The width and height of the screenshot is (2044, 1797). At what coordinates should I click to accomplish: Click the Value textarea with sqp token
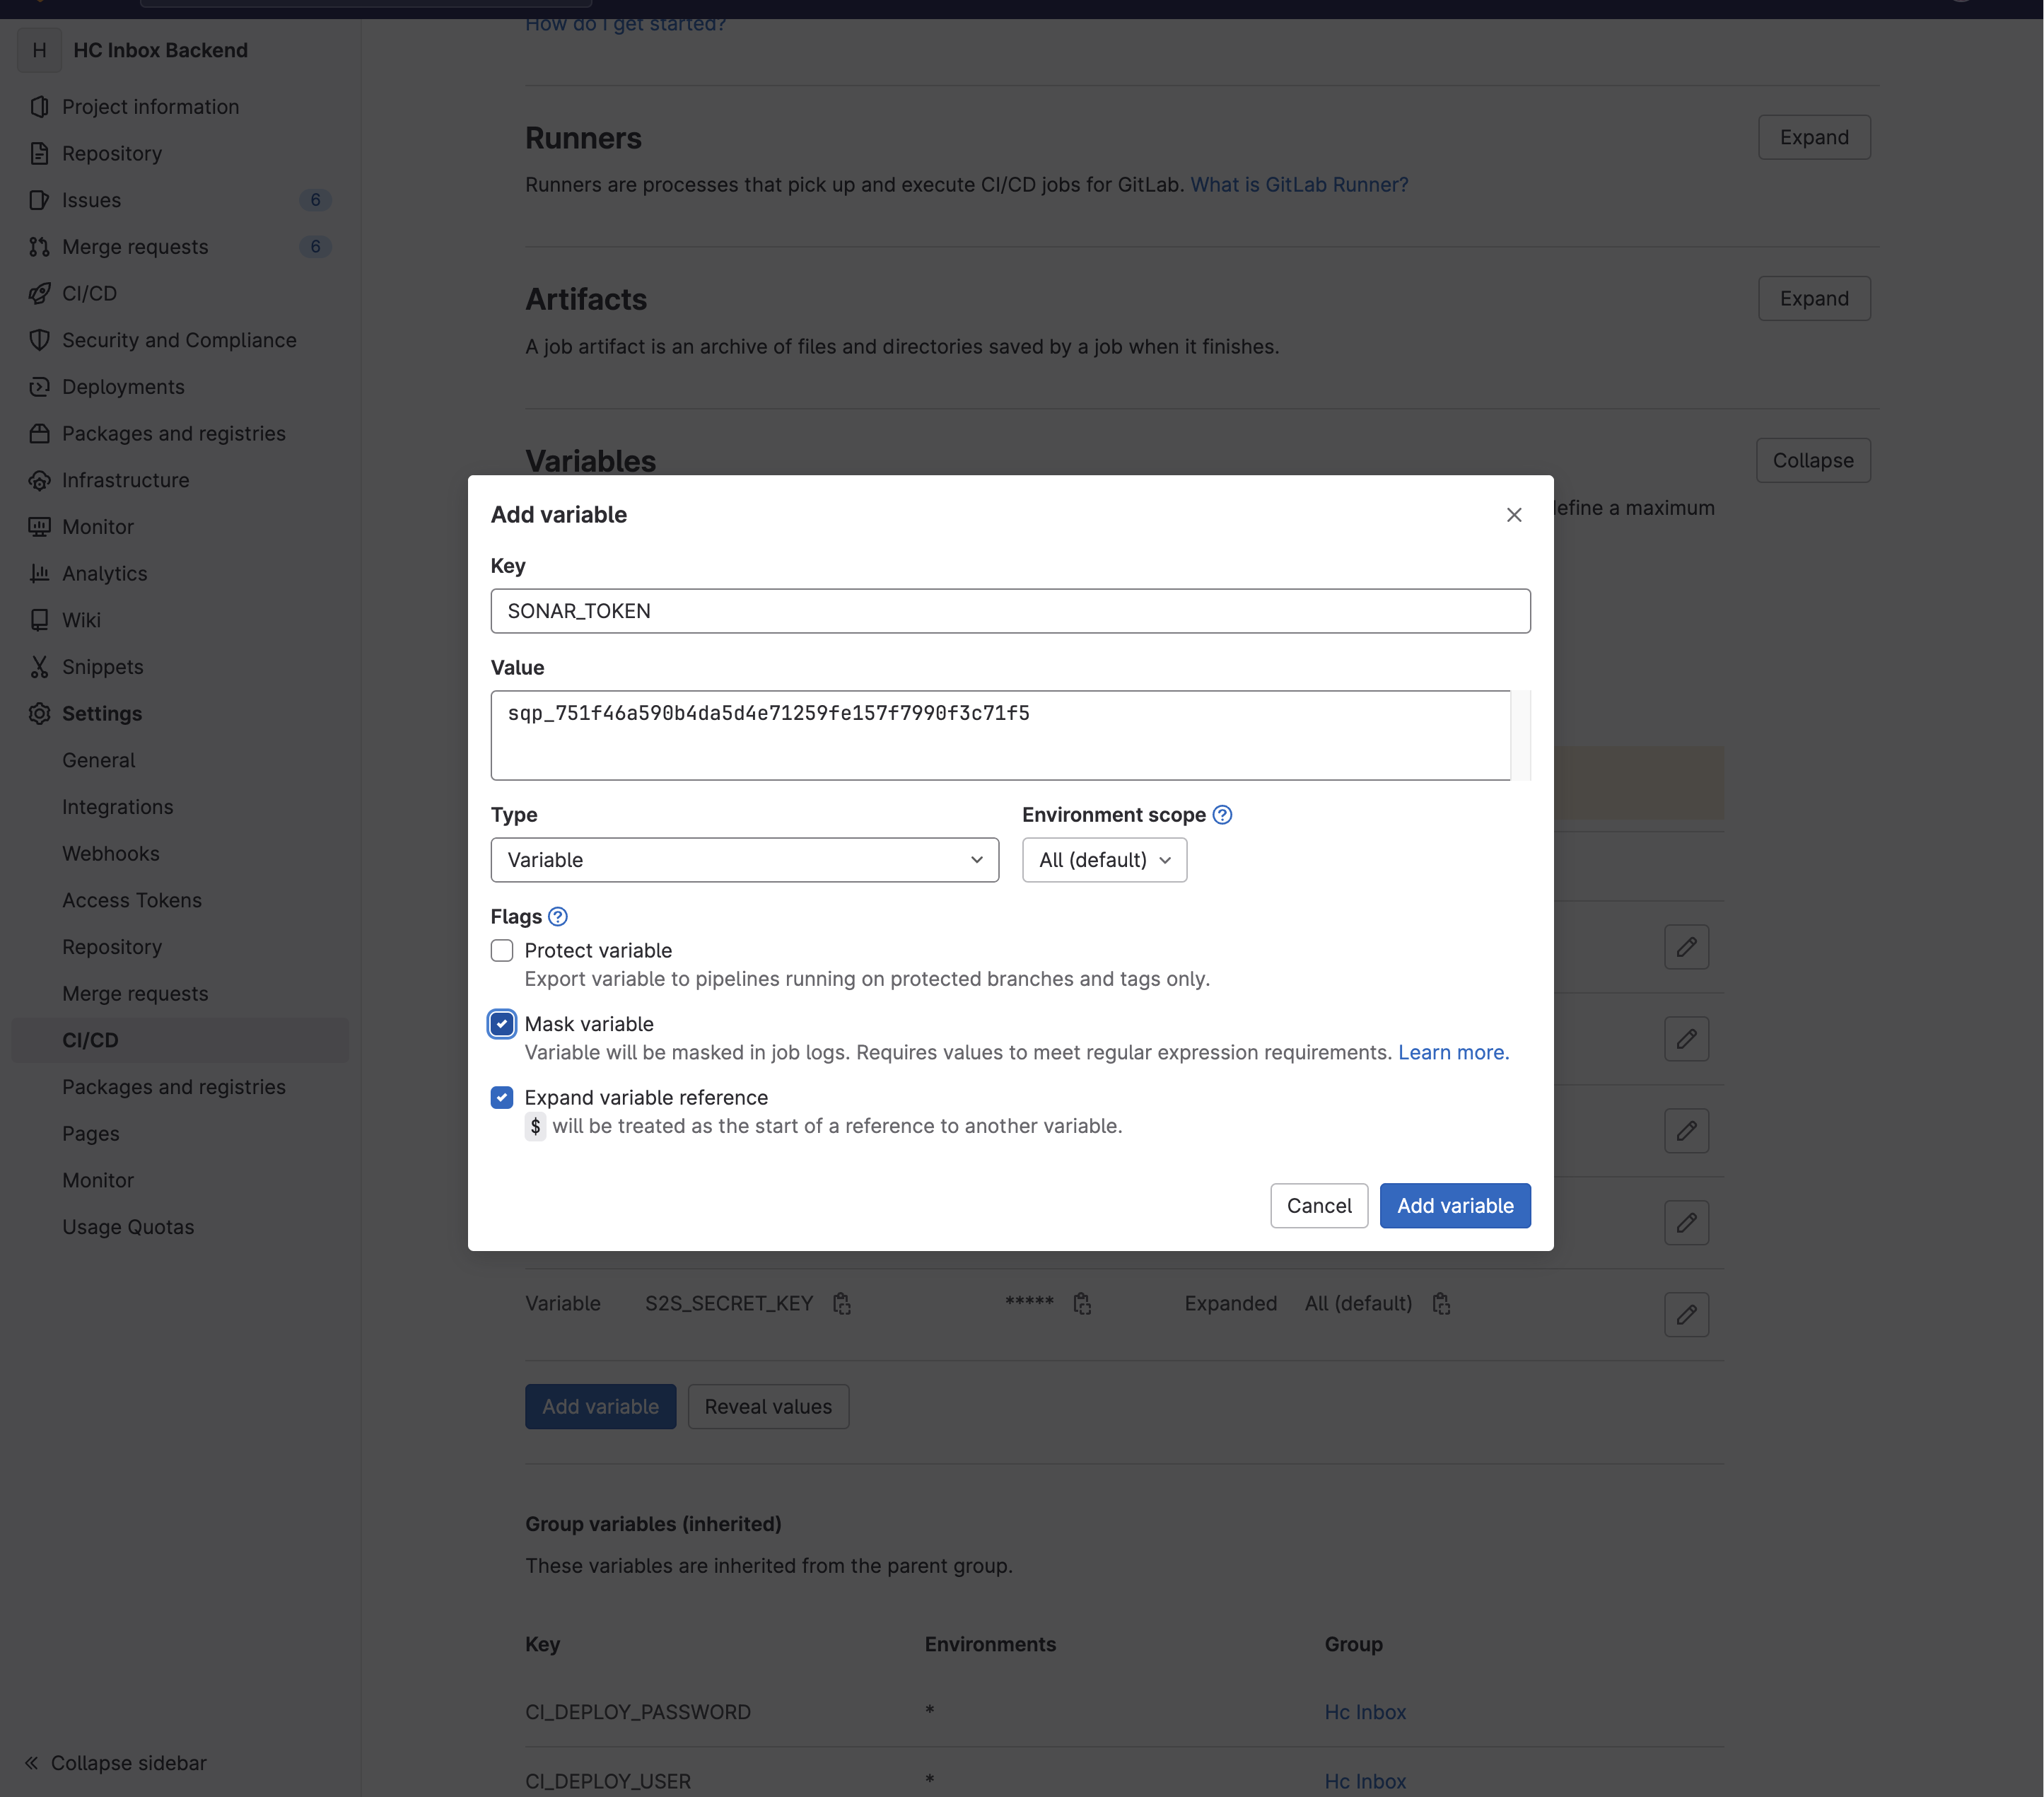pos(1000,735)
